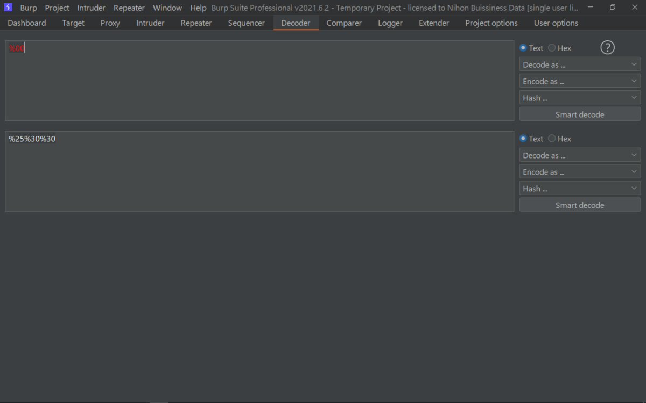Image resolution: width=646 pixels, height=403 pixels.
Task: Open the Project options tab
Action: (491, 23)
